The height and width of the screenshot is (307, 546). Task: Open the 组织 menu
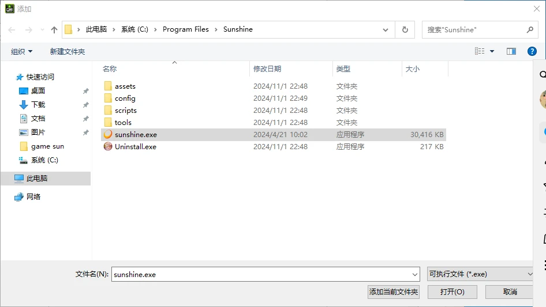pos(22,51)
